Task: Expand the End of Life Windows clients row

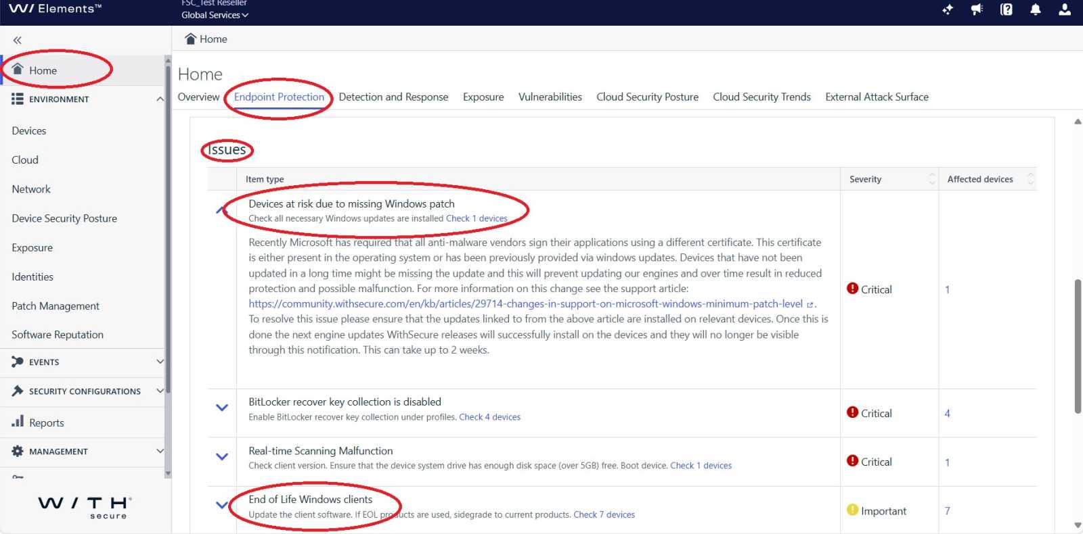Action: pos(221,505)
